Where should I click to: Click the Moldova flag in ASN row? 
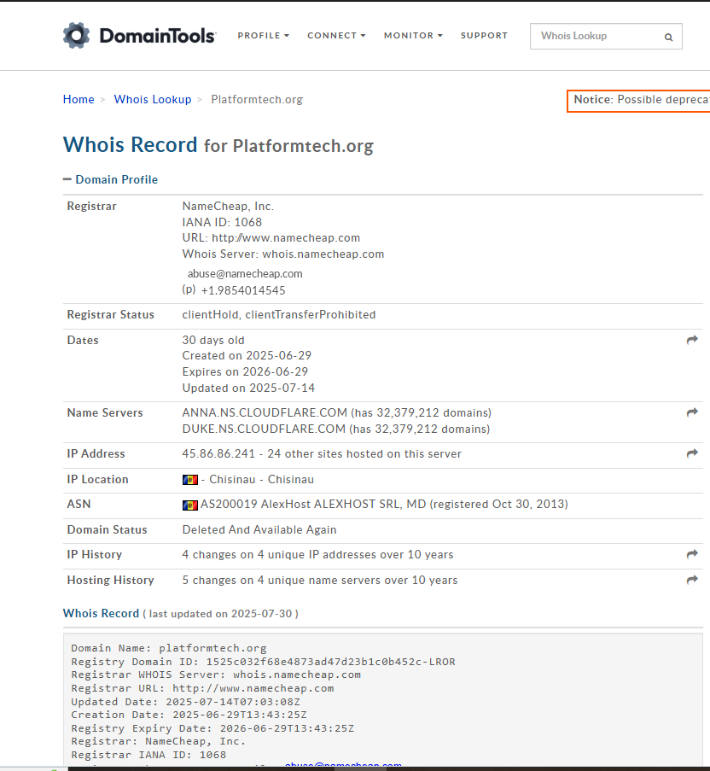coord(190,505)
